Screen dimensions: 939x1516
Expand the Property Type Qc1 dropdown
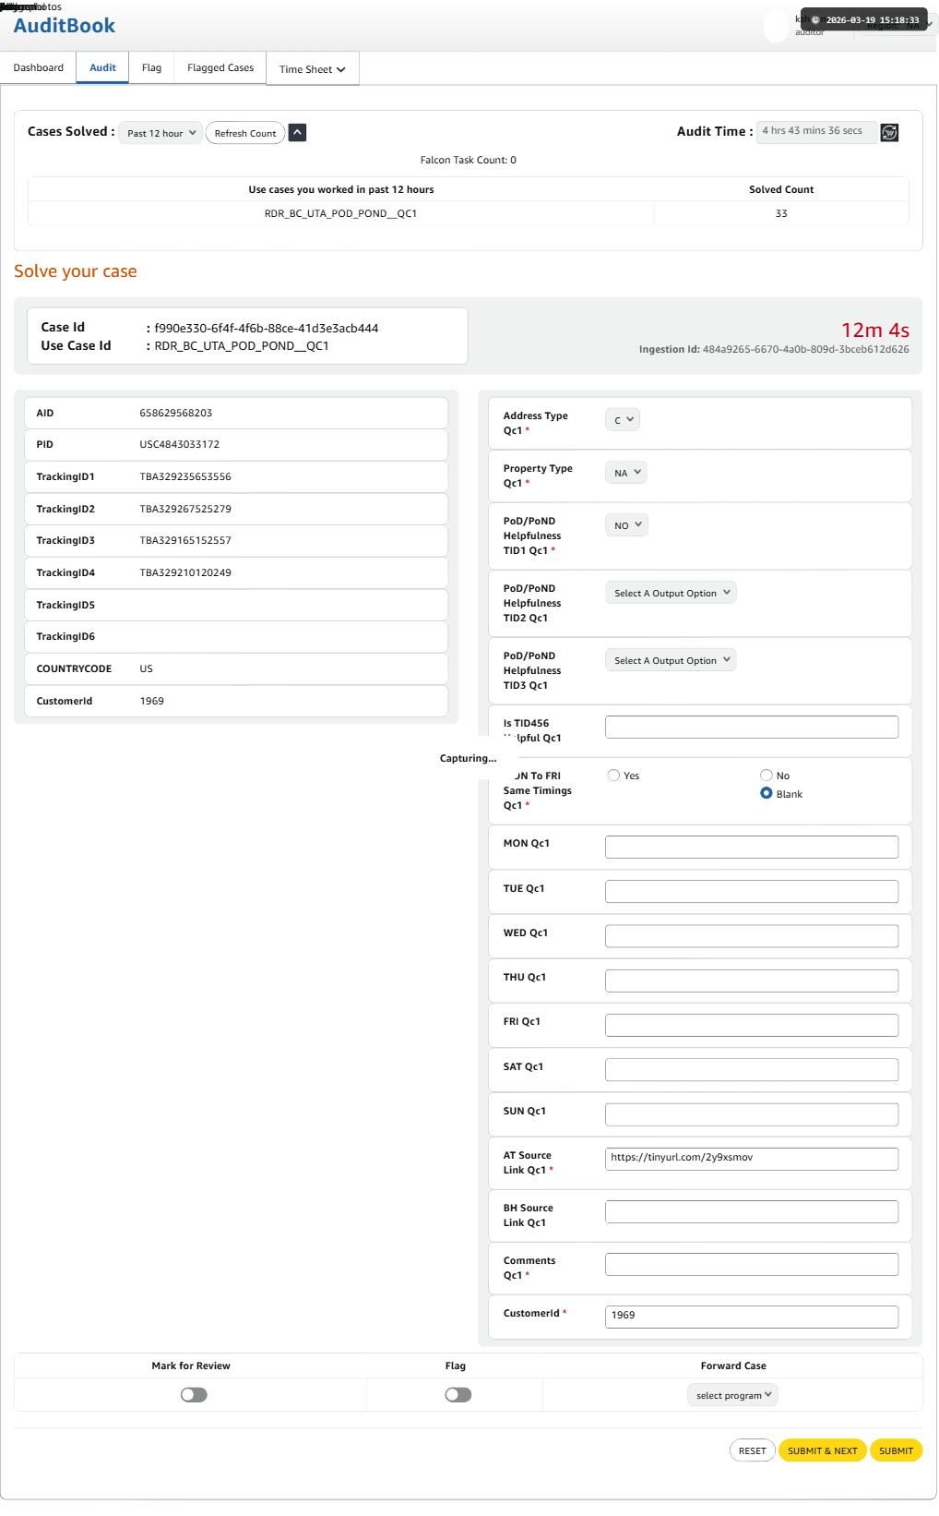(626, 473)
